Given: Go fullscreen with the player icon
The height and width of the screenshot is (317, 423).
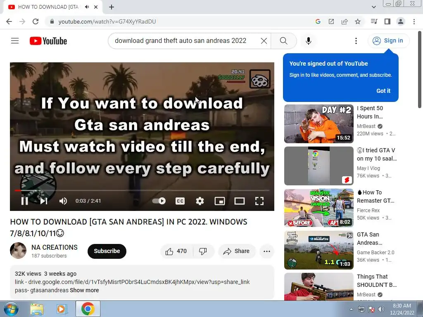Looking at the screenshot, I should coord(259,201).
